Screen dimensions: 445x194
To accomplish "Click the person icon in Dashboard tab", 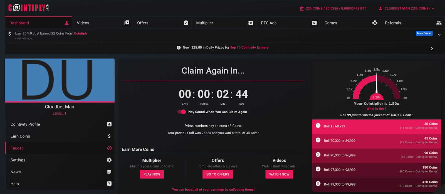I will tap(66, 23).
